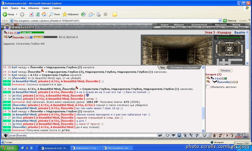Click the eraser icon to clear chat
The width and height of the screenshot is (252, 151).
click(x=167, y=135)
